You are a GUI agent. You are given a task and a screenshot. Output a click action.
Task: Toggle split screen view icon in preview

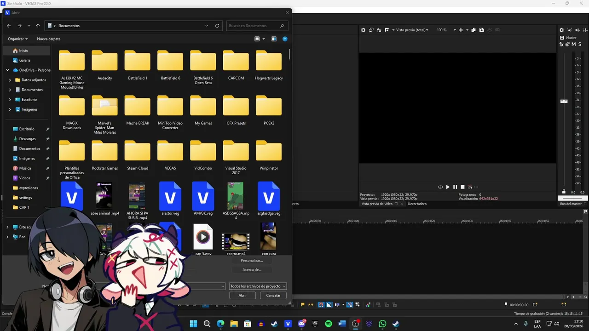[387, 30]
